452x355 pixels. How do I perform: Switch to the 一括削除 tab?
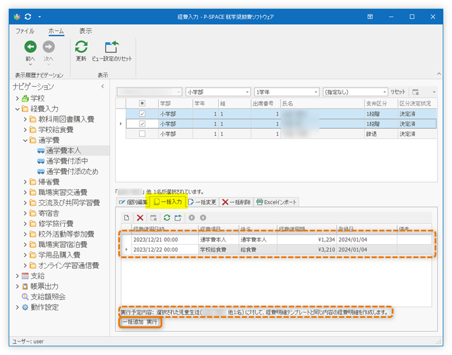236,202
